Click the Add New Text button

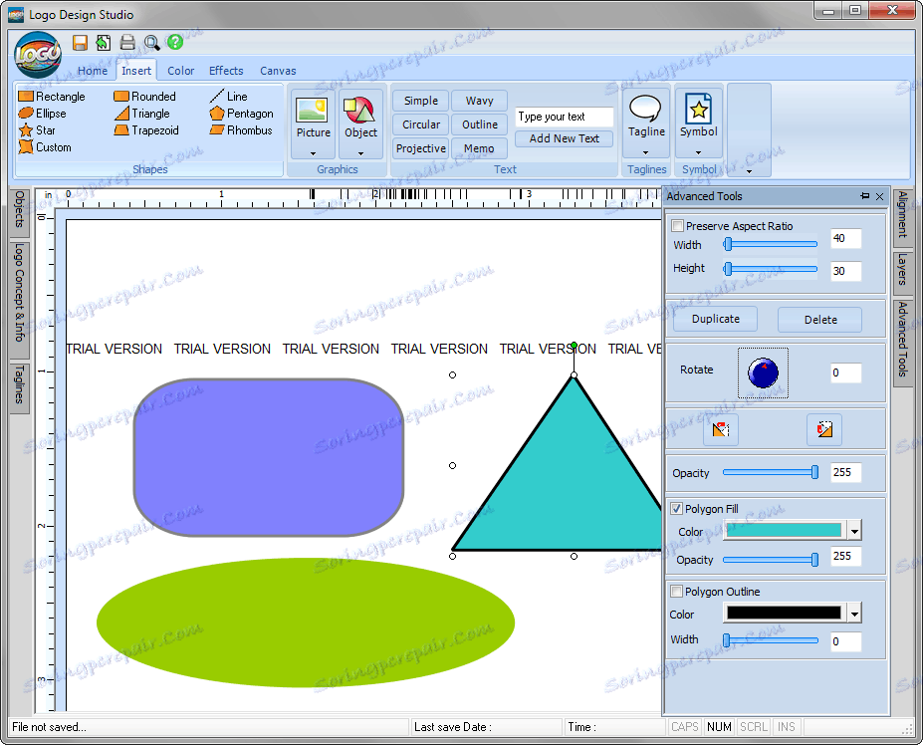564,138
